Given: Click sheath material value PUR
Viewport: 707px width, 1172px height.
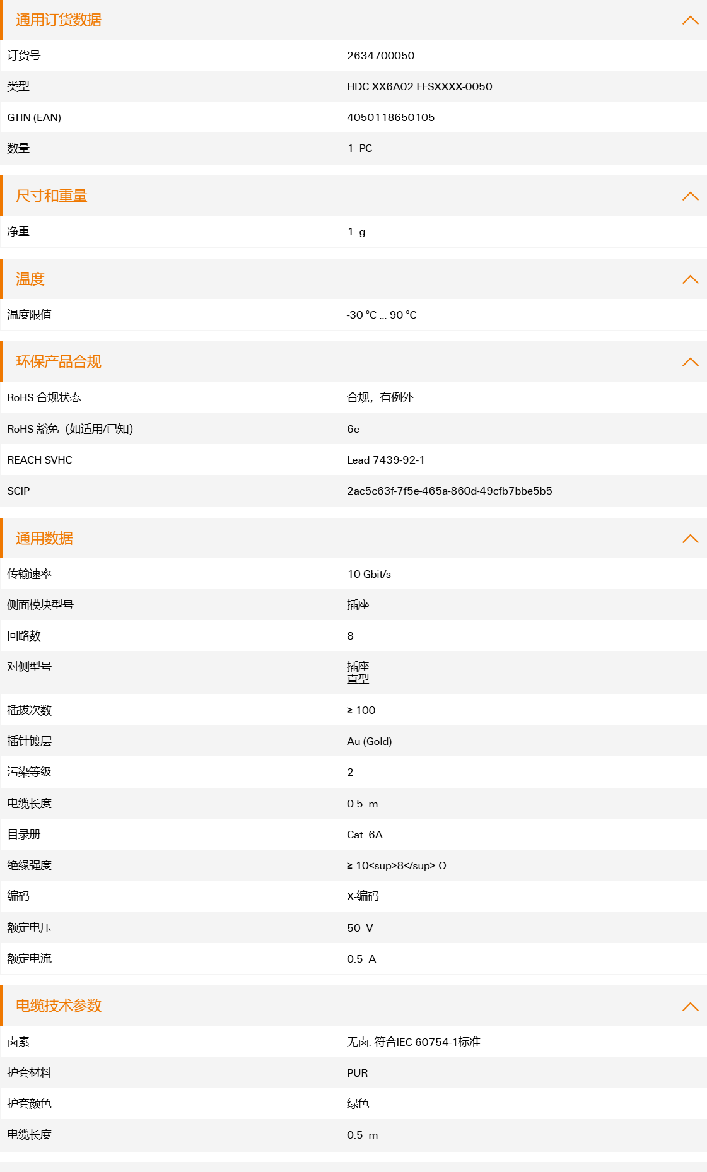Looking at the screenshot, I should (358, 1073).
